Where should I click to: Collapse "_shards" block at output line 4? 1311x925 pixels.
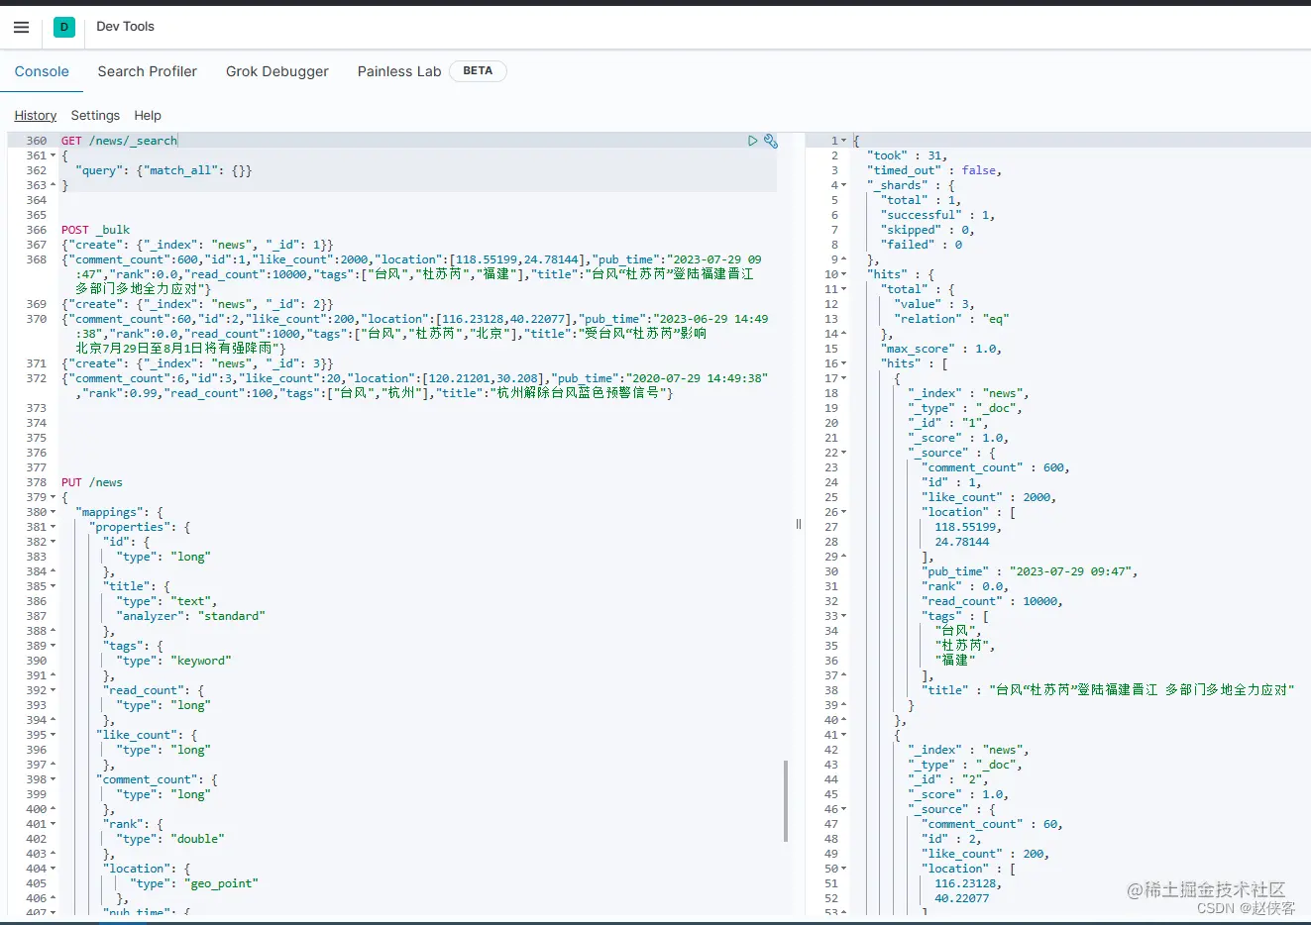[844, 185]
